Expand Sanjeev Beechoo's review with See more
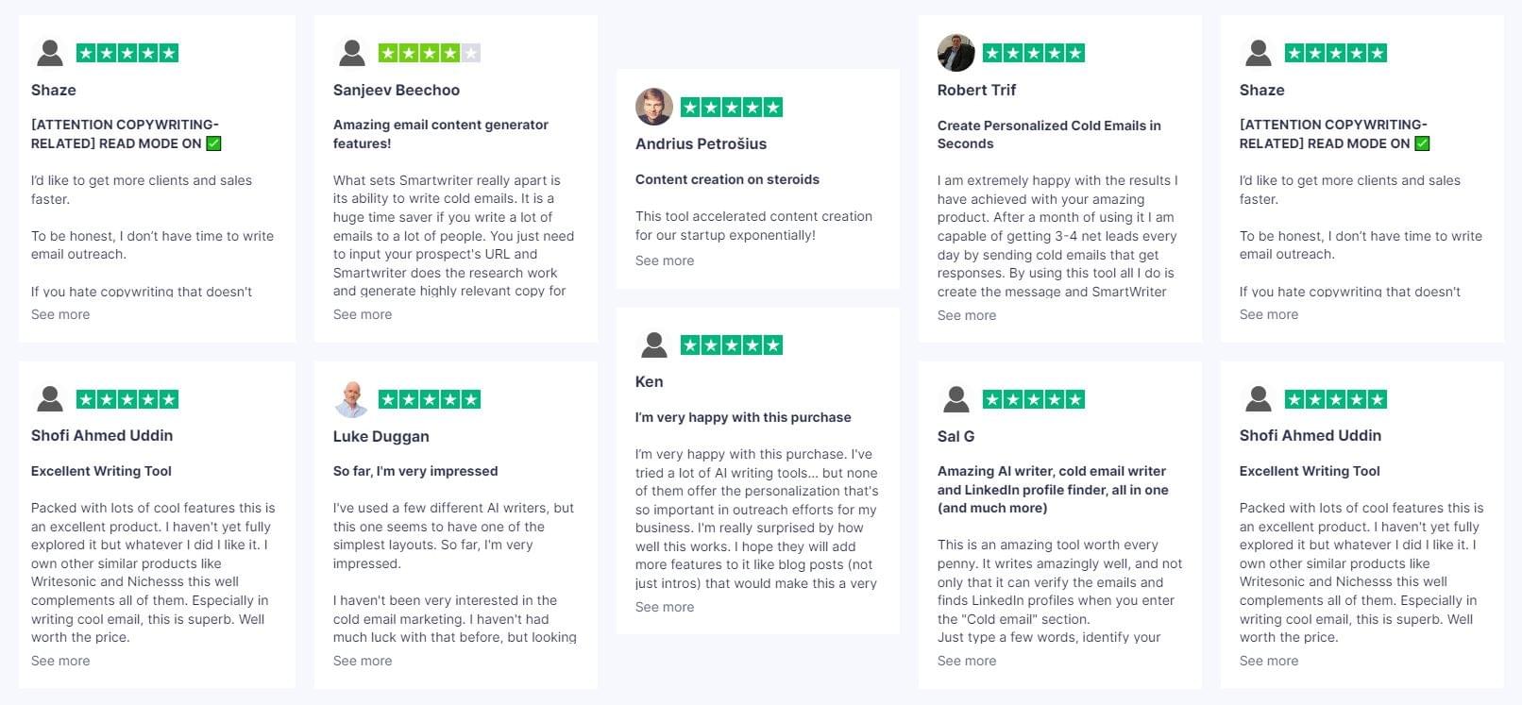The height and width of the screenshot is (705, 1522). 363,314
